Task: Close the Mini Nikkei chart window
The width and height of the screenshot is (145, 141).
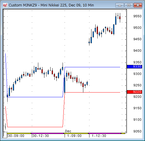Action: point(138,5)
